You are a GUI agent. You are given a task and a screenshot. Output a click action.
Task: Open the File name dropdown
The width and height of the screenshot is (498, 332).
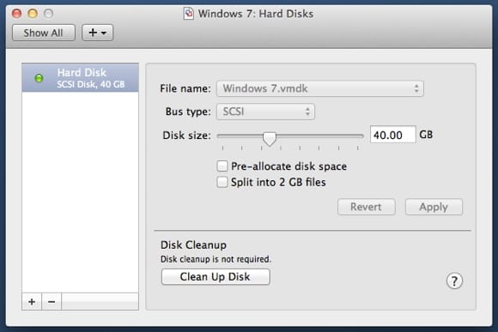pos(319,88)
